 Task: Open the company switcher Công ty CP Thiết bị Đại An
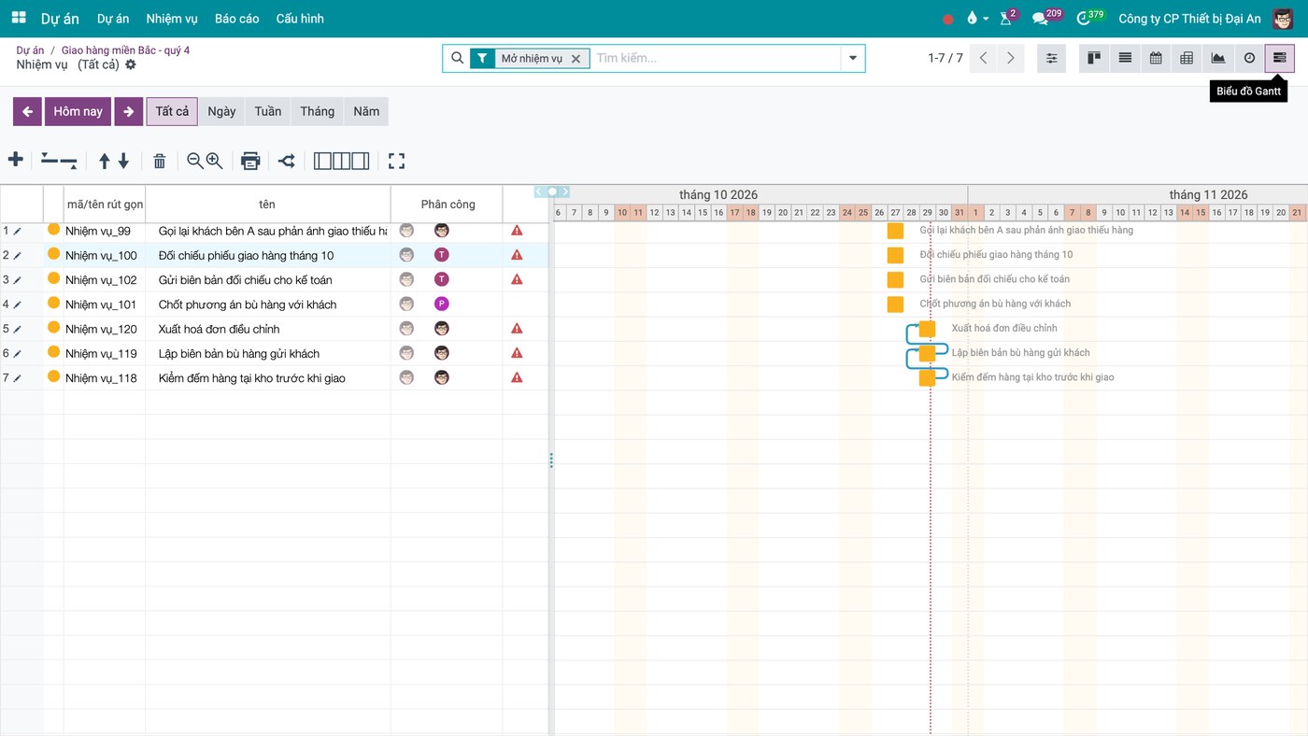[1189, 19]
